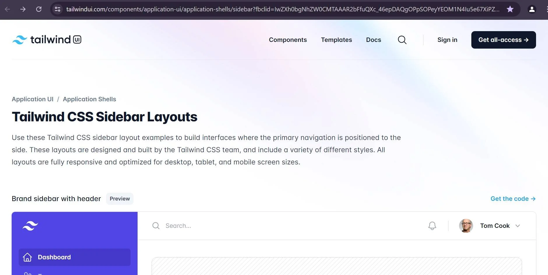
Task: Open site information icon in address bar
Action: click(x=58, y=9)
